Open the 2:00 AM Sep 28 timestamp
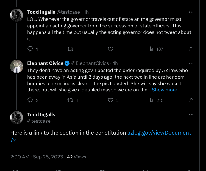The image size is (206, 171). pos(37,157)
